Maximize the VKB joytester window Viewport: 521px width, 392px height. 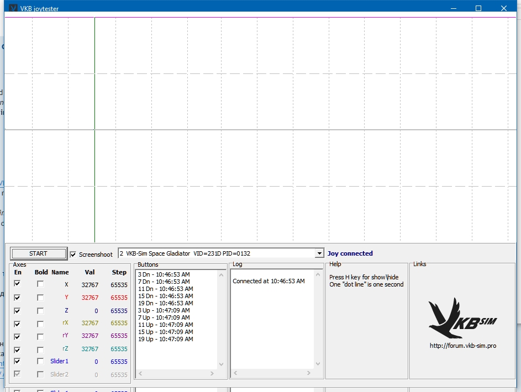click(x=478, y=8)
